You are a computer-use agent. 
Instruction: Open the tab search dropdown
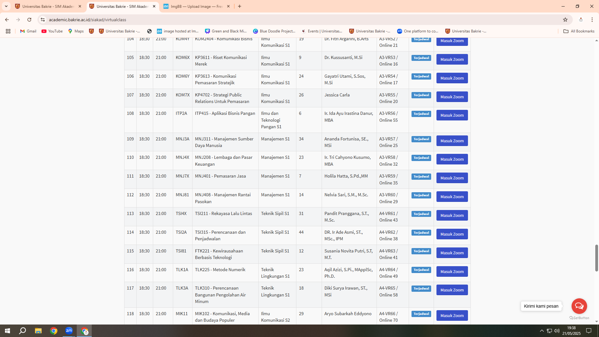coord(6,6)
